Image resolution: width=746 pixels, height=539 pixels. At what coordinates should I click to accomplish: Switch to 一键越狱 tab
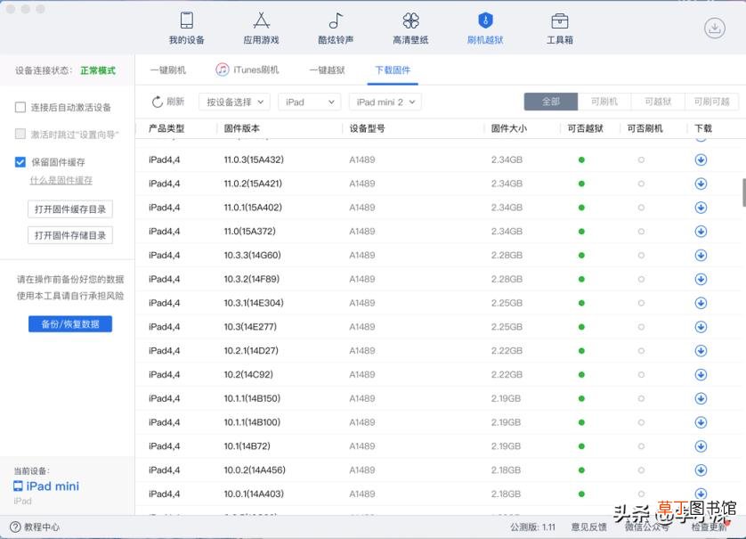pyautogui.click(x=327, y=70)
